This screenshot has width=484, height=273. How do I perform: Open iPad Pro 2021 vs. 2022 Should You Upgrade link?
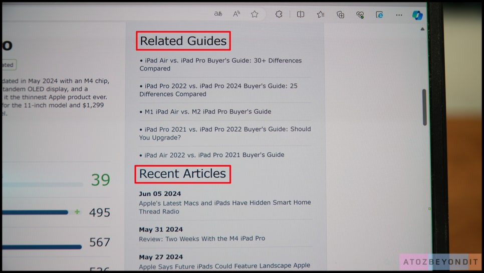click(x=225, y=133)
